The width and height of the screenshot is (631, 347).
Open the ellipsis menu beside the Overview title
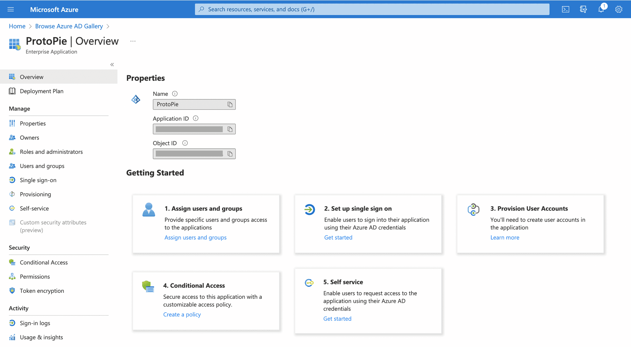point(133,41)
